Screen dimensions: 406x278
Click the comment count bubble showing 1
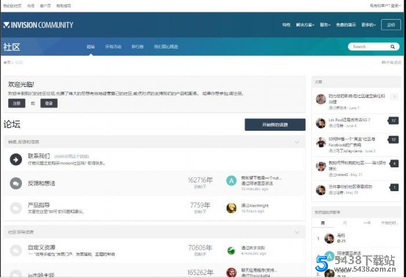tap(394, 188)
